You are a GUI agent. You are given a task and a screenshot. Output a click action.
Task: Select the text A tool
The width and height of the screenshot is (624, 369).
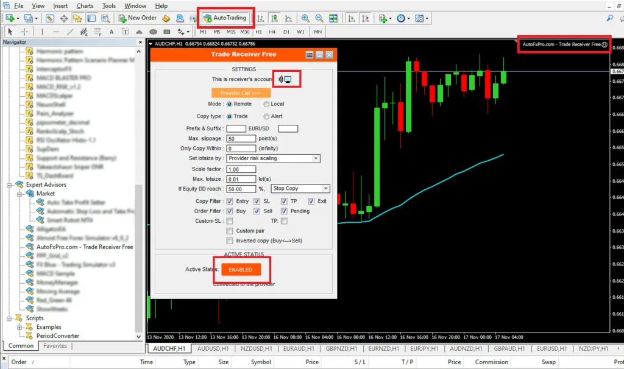[112, 32]
